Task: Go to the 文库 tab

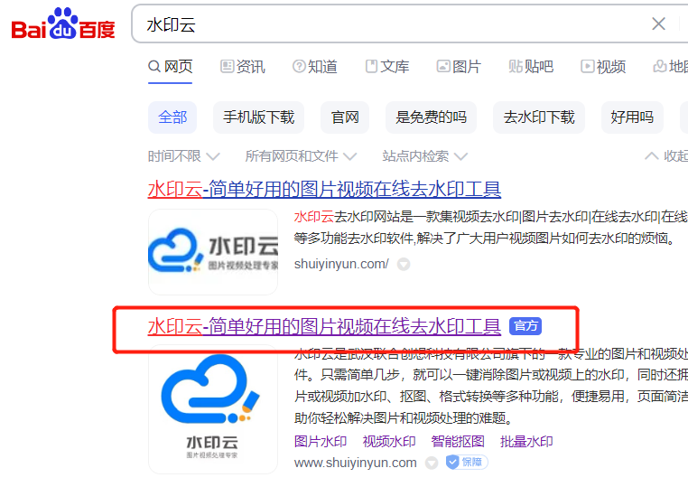Action: click(x=387, y=67)
